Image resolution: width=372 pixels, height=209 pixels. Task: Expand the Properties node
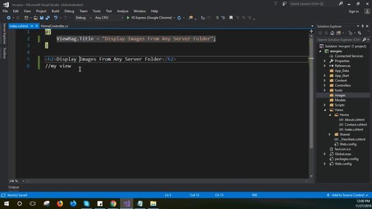coord(325,61)
